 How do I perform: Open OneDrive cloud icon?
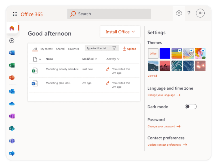click(x=12, y=104)
